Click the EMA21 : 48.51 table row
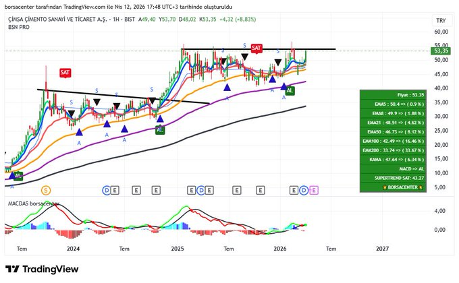This screenshot has width=459, height=283. click(x=393, y=123)
